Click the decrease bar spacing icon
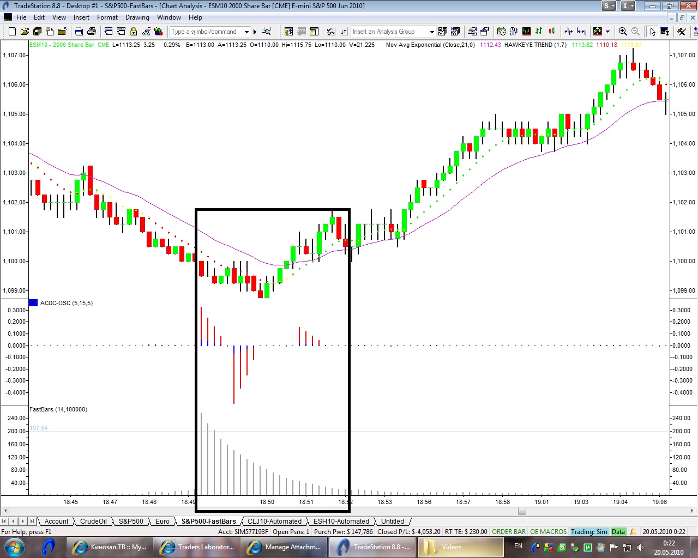This screenshot has width=698, height=558. click(569, 31)
